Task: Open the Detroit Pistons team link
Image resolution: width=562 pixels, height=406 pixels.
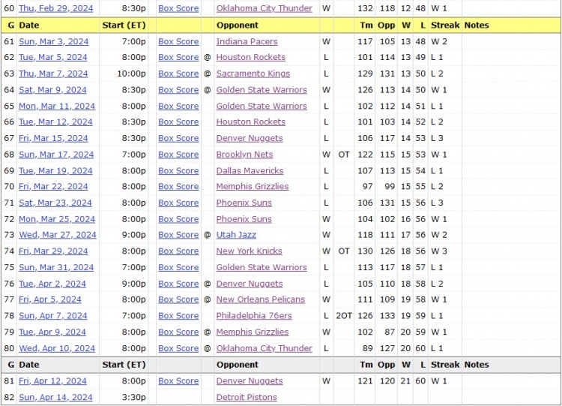Action: coord(247,397)
